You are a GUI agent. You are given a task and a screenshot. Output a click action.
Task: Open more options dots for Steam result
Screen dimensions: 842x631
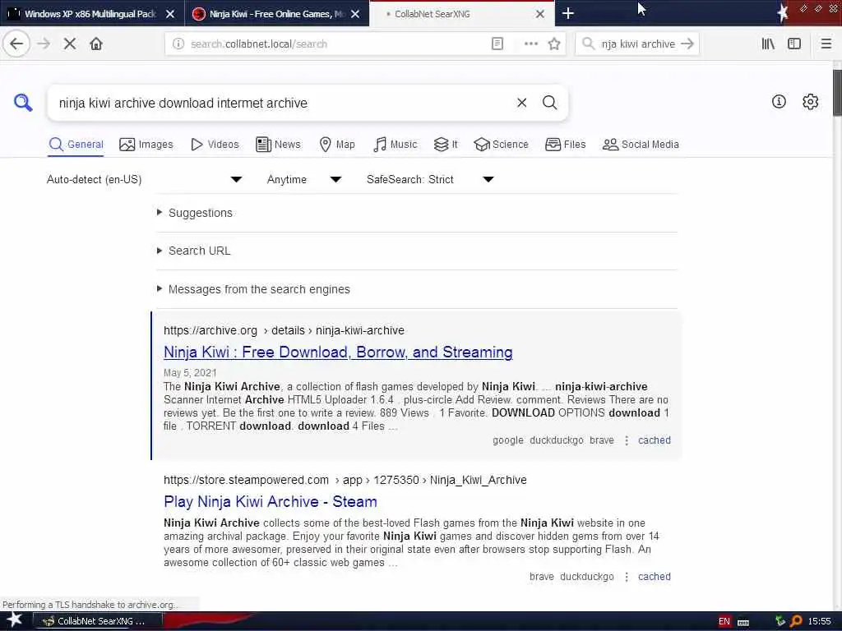click(x=626, y=577)
